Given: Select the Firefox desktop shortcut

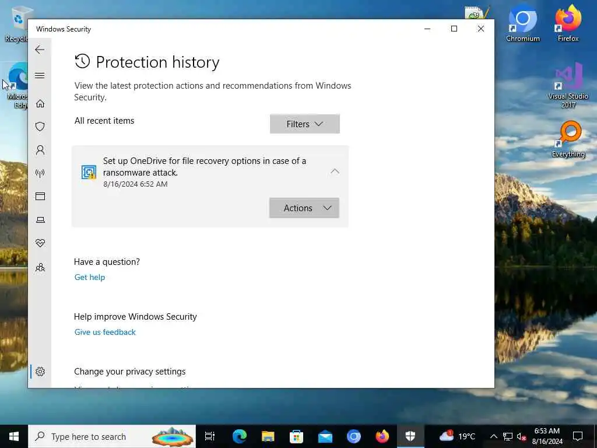Looking at the screenshot, I should [x=568, y=23].
